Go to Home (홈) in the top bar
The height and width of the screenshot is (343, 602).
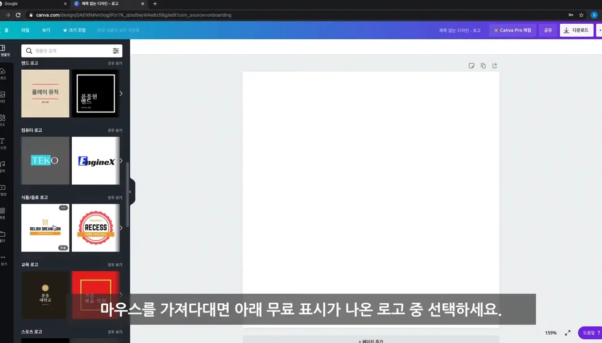click(5, 30)
